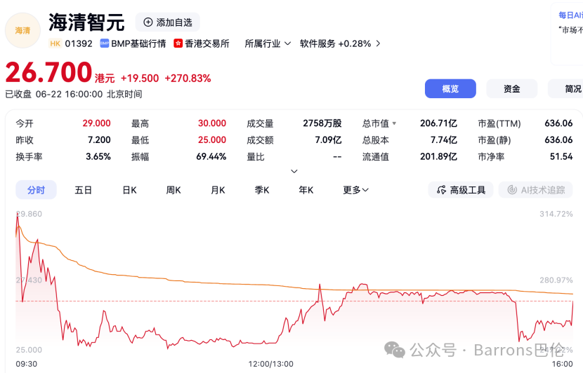Click 昨收 value 7.200
Screen dimensions: 583x373
click(x=99, y=140)
